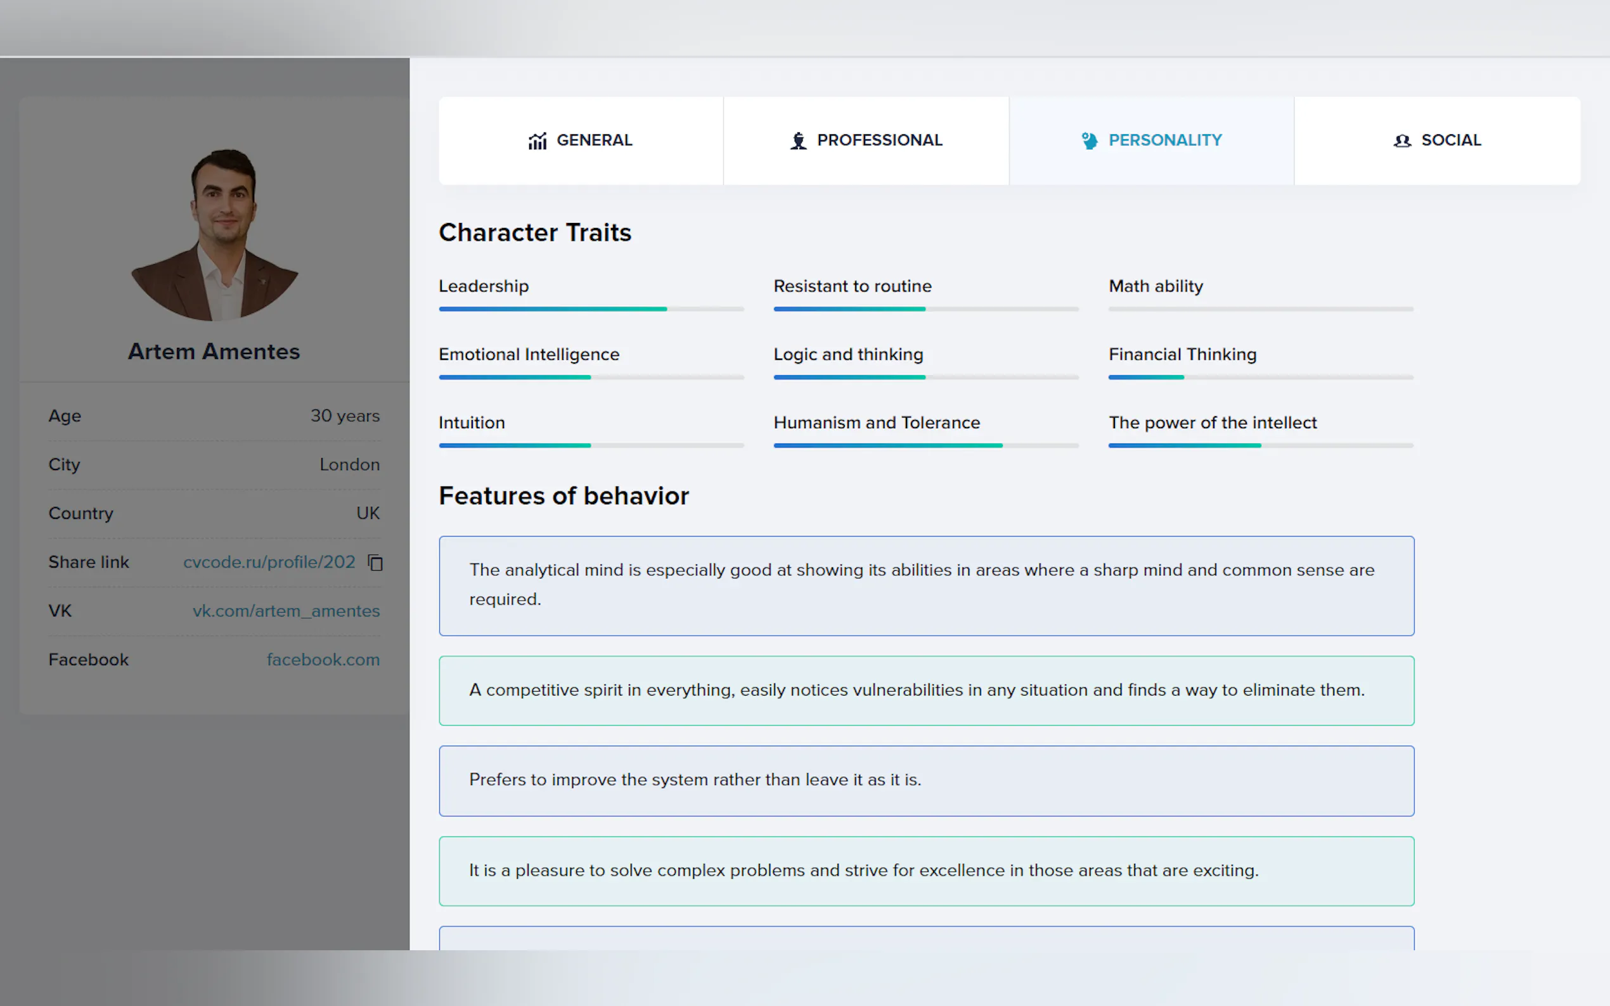Click the General tab chart icon
Image resolution: width=1610 pixels, height=1006 pixels.
pyautogui.click(x=537, y=141)
